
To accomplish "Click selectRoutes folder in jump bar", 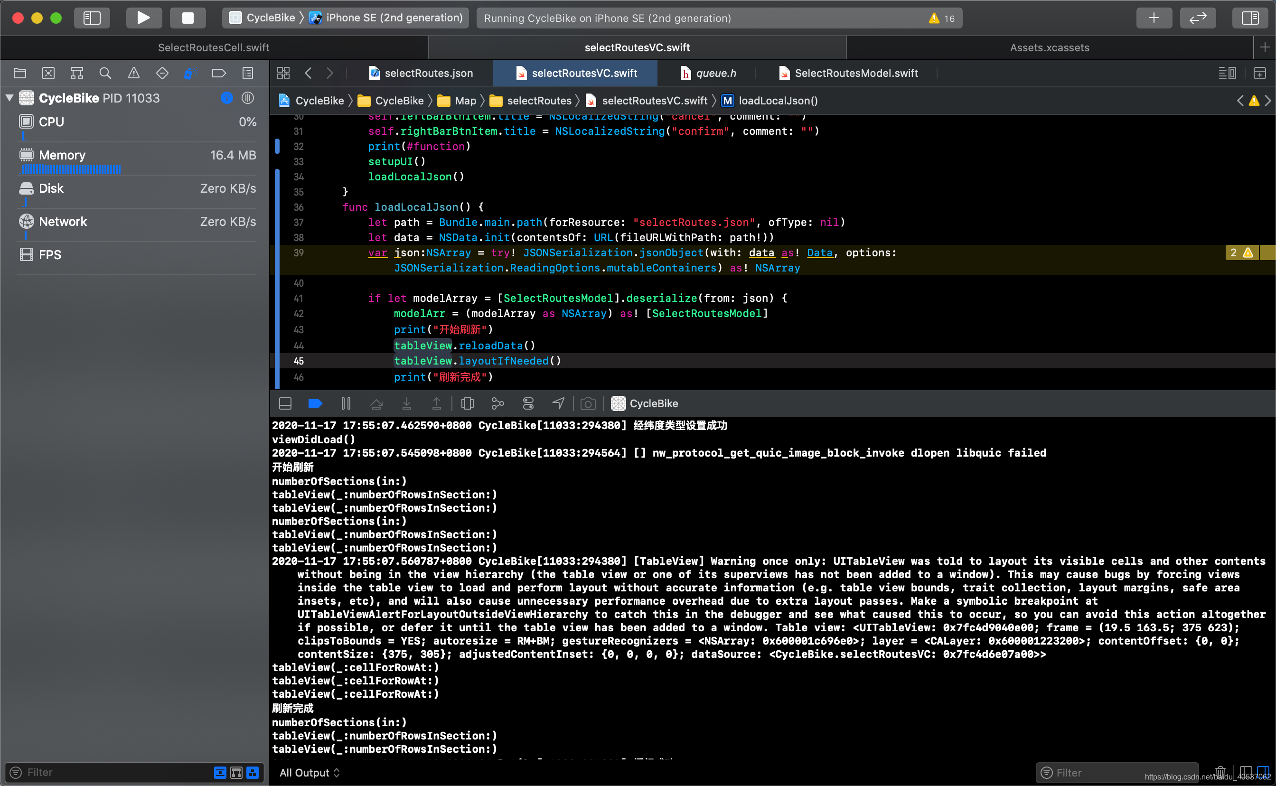I will click(531, 101).
